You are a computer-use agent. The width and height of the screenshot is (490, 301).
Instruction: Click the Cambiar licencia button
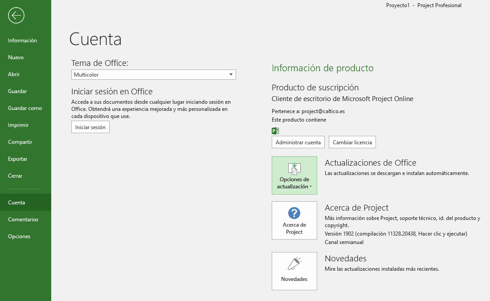click(x=352, y=142)
